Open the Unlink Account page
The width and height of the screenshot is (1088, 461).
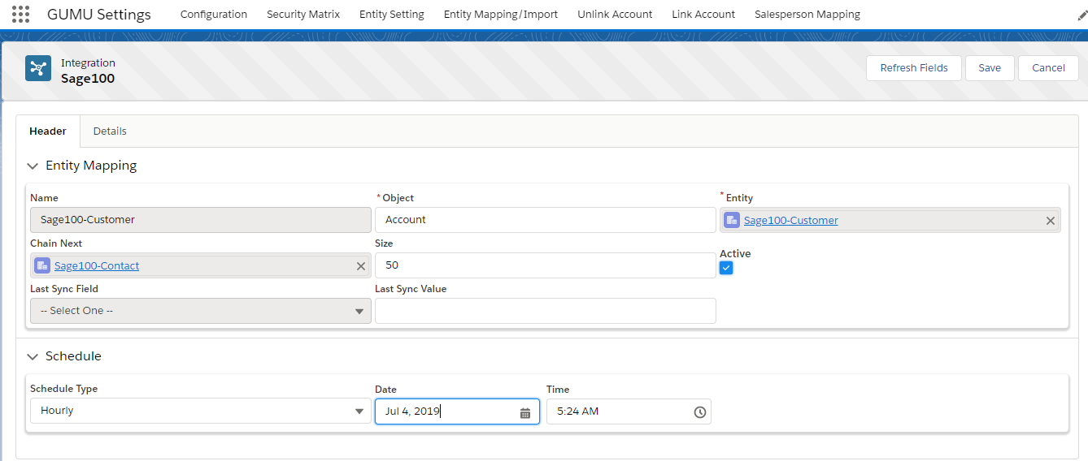(615, 15)
